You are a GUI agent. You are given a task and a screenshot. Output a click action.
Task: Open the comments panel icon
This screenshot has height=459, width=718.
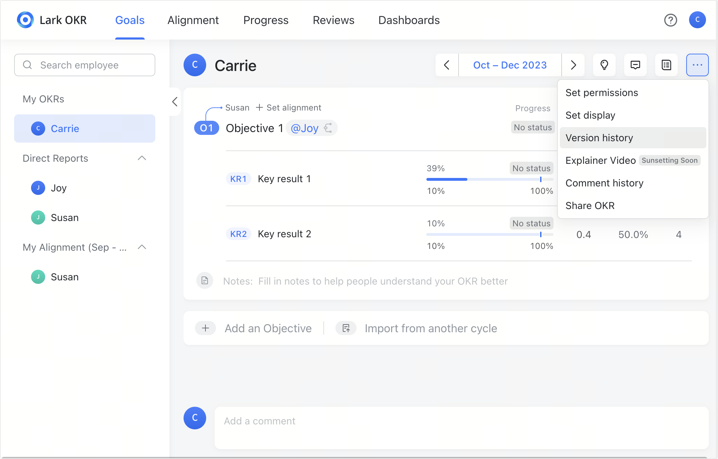[635, 65]
